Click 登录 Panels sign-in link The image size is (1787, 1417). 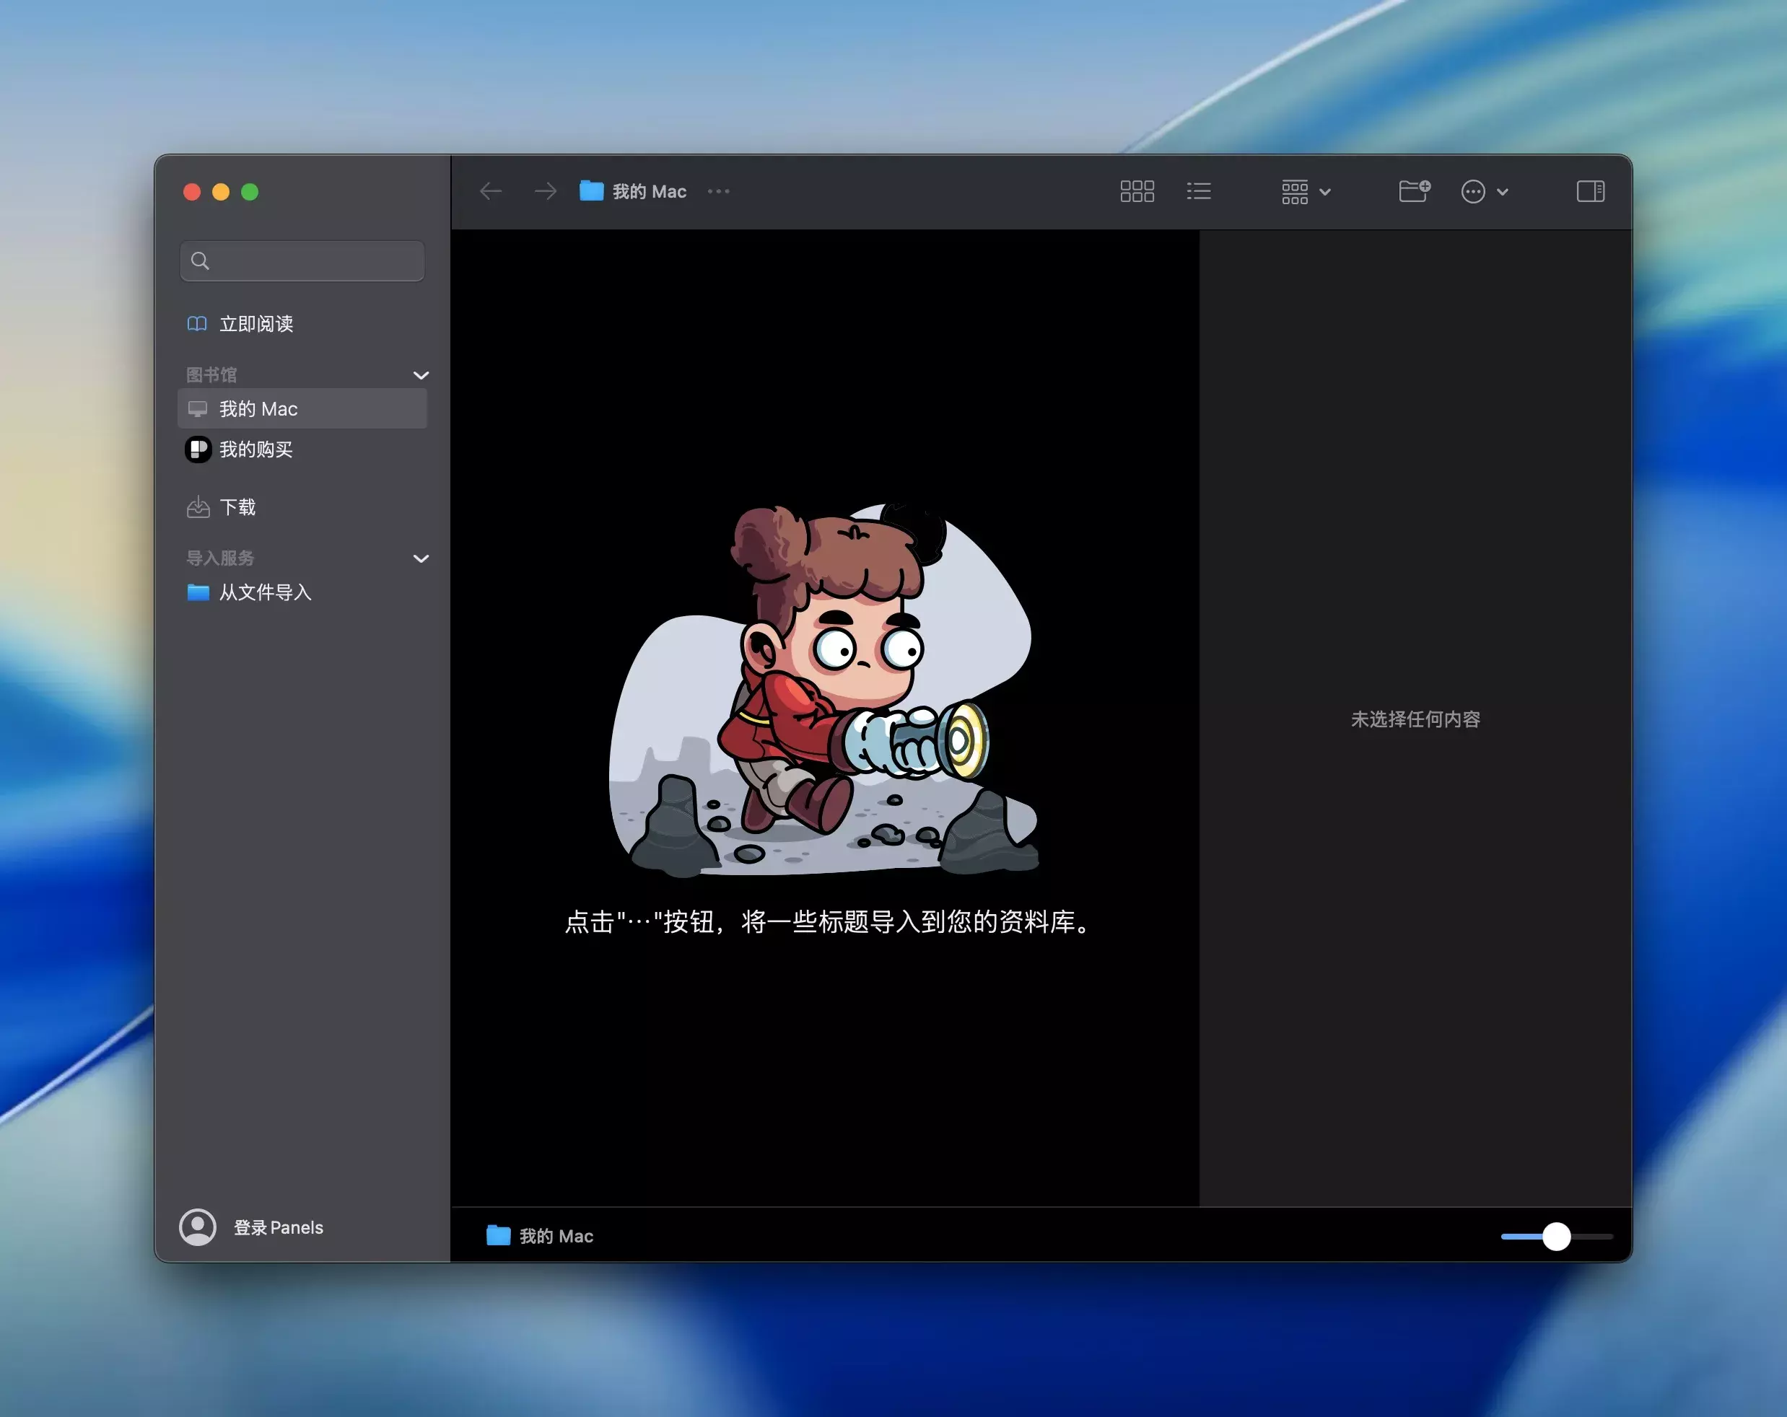278,1227
